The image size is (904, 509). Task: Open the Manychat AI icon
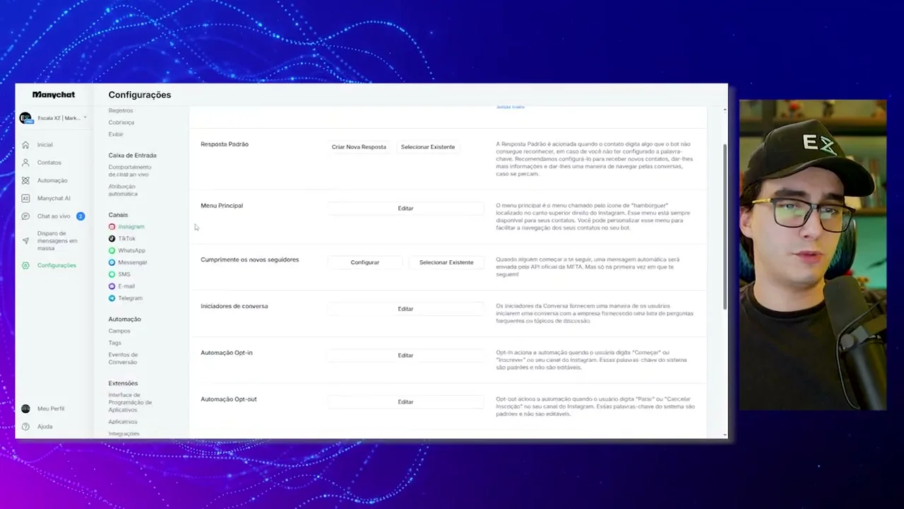point(25,199)
